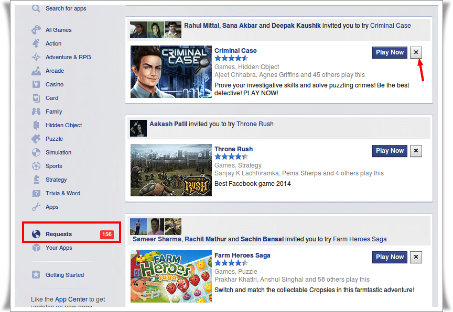Open the Casino category
Viewport: 453px width, 312px height.
55,84
